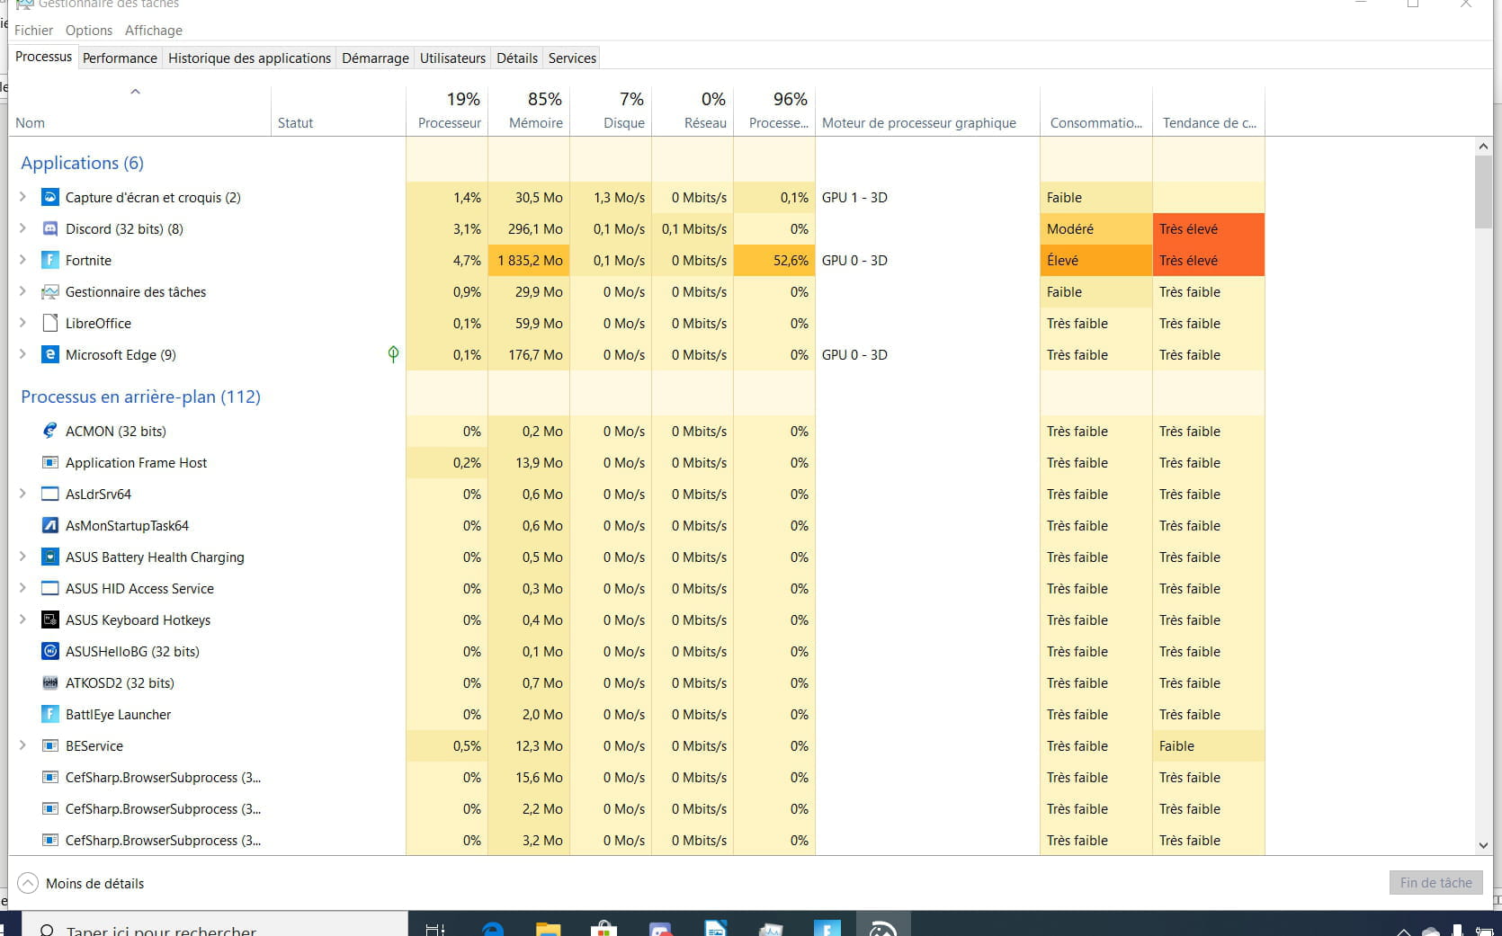
Task: Expand the Discord (32 bits) process group
Action: pyautogui.click(x=22, y=228)
